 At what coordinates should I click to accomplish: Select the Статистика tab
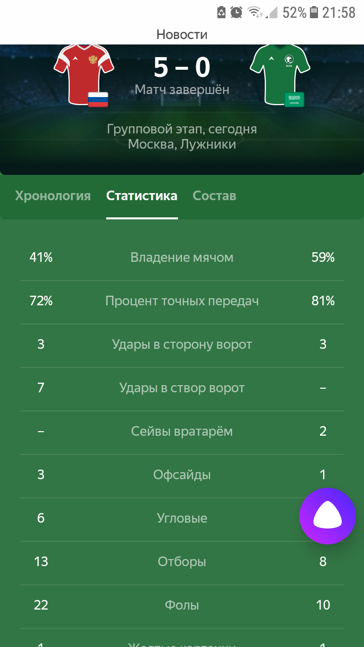point(142,196)
